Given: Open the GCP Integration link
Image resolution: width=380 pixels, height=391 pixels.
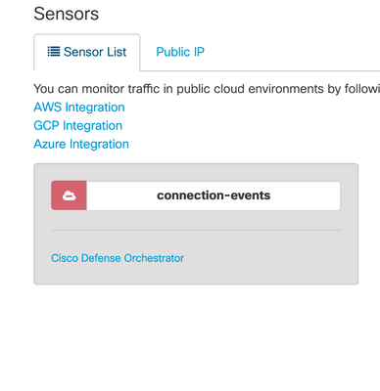Looking at the screenshot, I should click(x=78, y=126).
